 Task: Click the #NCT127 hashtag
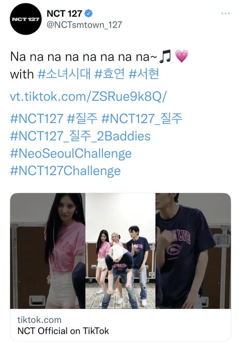point(37,118)
